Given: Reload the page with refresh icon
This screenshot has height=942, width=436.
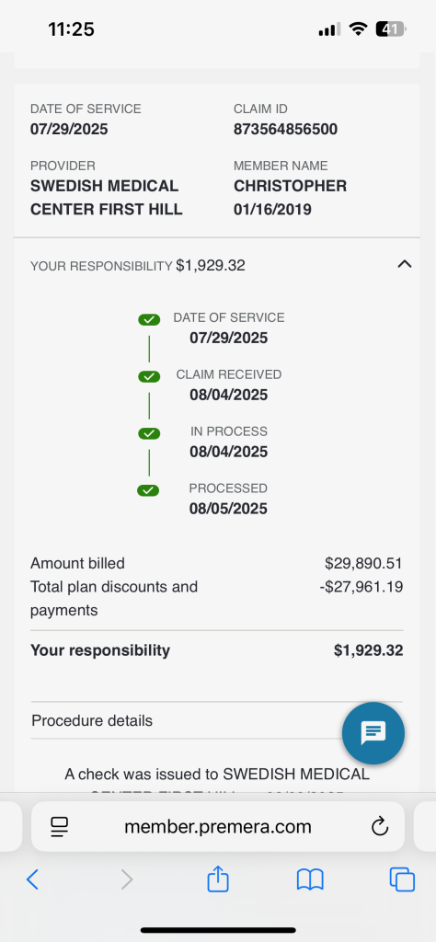Looking at the screenshot, I should coord(380,827).
